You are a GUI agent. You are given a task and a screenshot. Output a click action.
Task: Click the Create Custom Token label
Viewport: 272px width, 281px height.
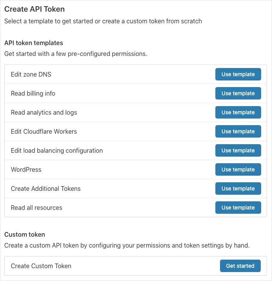click(x=41, y=266)
